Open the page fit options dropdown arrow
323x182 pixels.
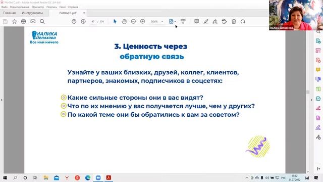coord(175,21)
